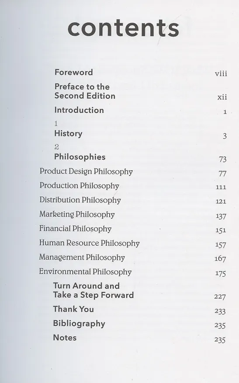Click the contents page title

pyautogui.click(x=123, y=28)
